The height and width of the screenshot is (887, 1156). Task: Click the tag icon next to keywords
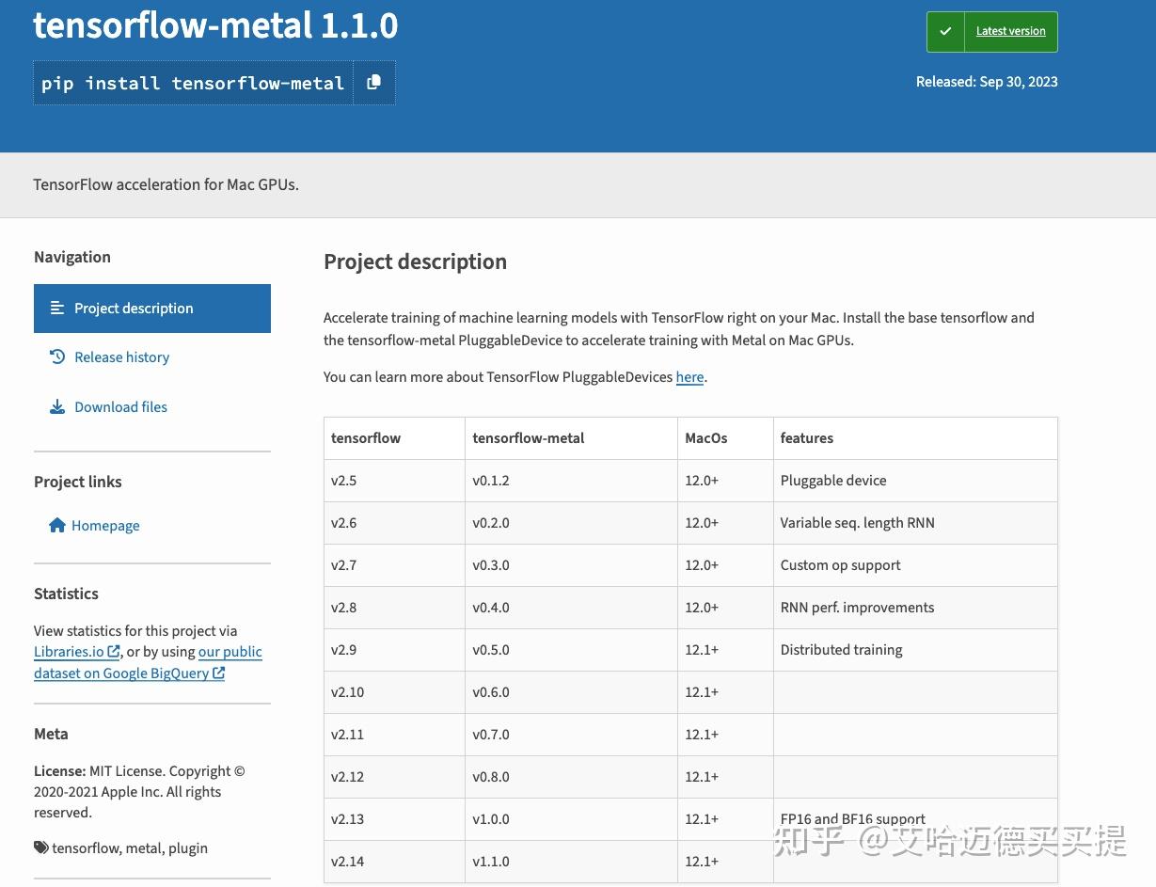pos(40,847)
